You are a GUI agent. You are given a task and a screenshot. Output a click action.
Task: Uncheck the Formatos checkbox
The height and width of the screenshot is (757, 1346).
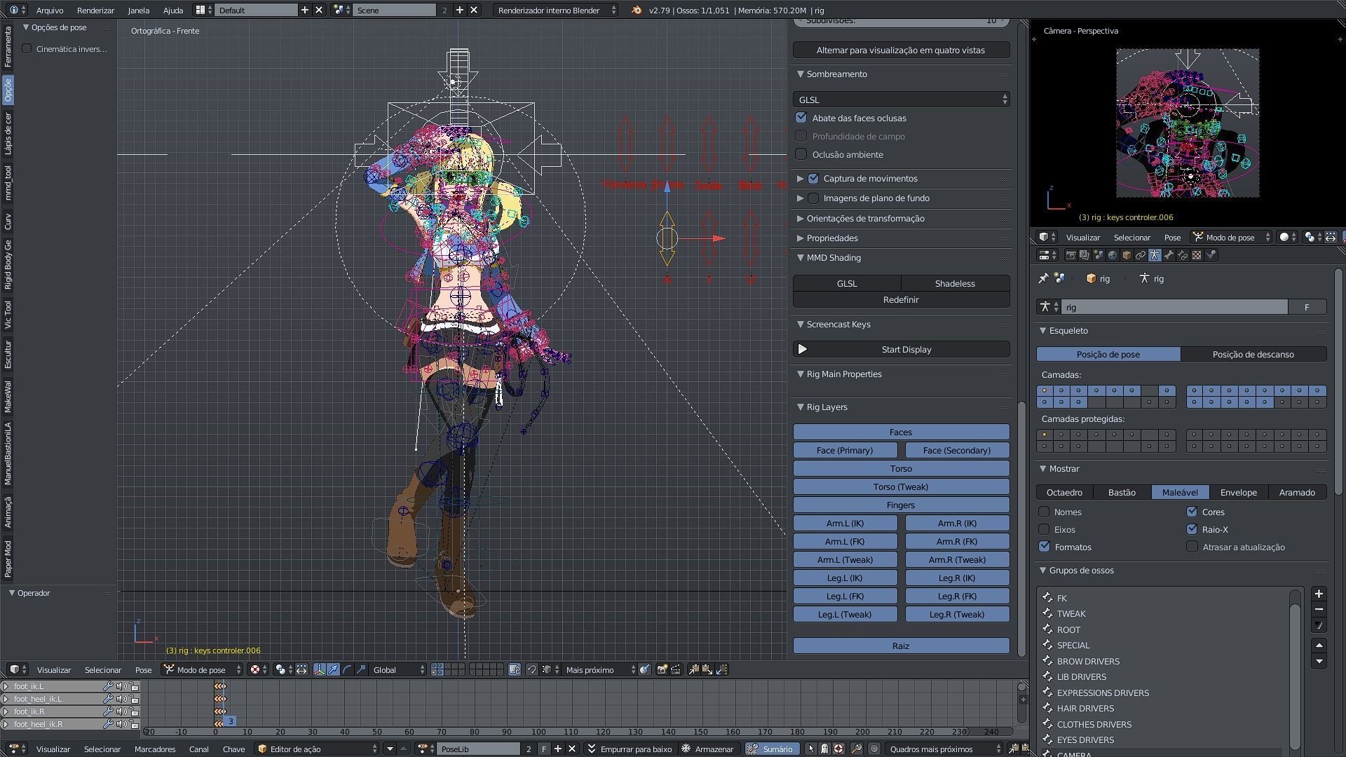click(1045, 547)
